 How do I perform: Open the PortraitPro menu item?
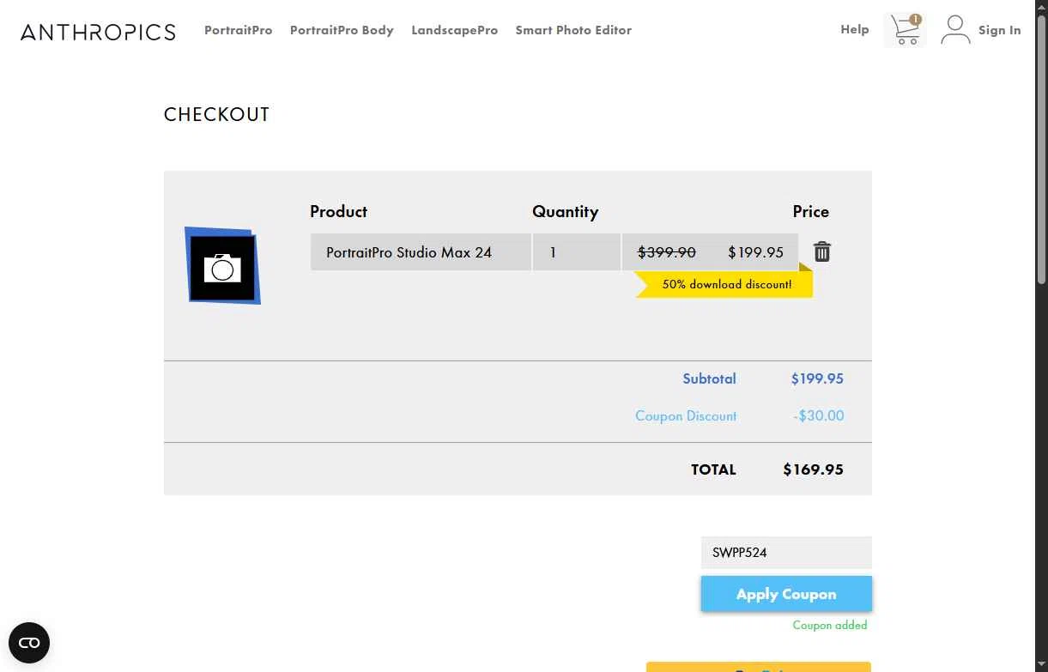click(x=238, y=30)
